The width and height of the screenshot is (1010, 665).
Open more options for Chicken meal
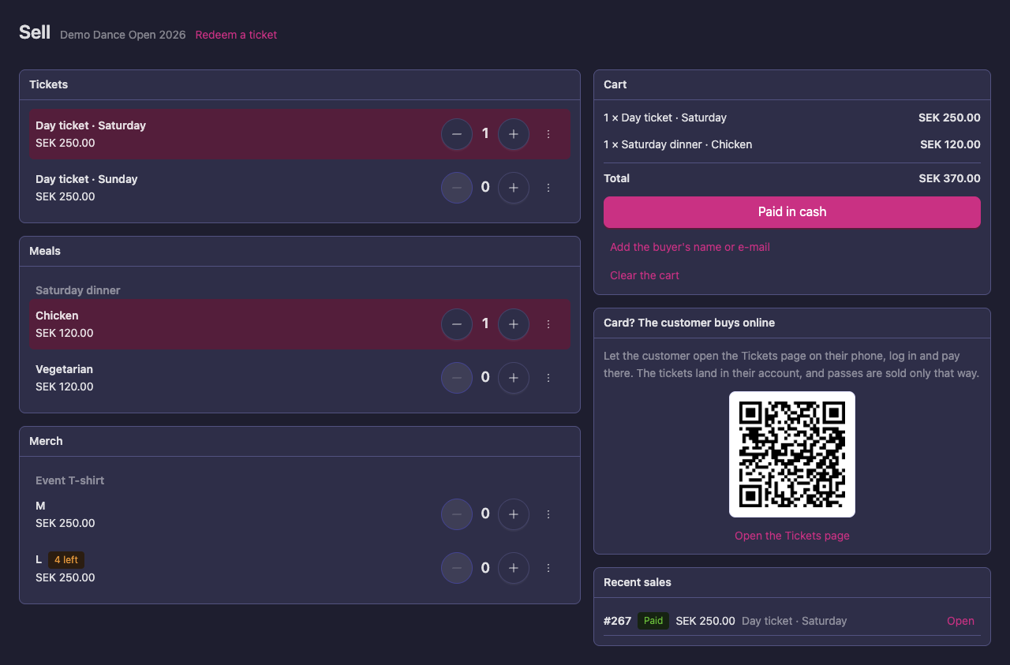point(548,324)
